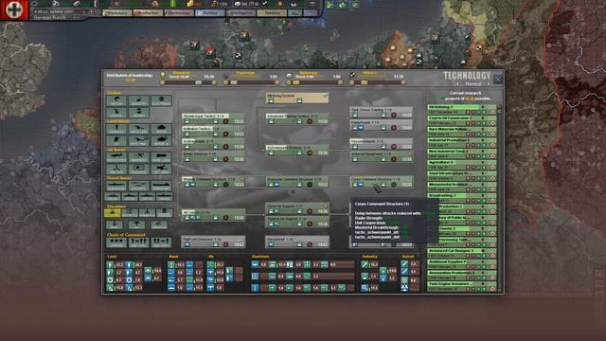
Task: Select Ammunition Production project in queue
Action: (462, 275)
